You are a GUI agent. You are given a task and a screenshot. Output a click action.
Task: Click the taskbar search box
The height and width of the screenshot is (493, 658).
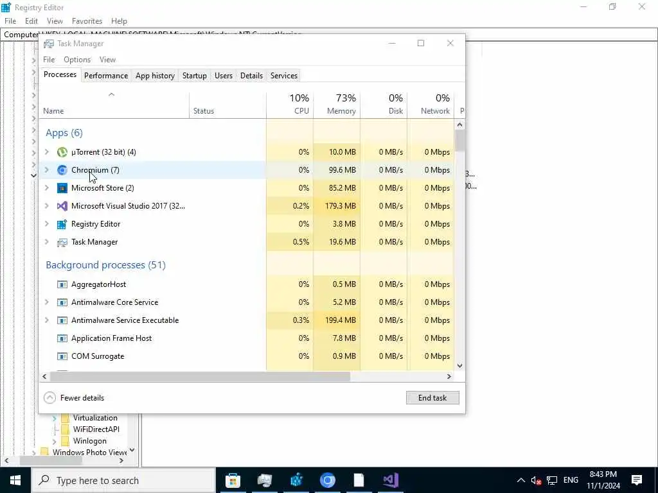[x=123, y=480]
